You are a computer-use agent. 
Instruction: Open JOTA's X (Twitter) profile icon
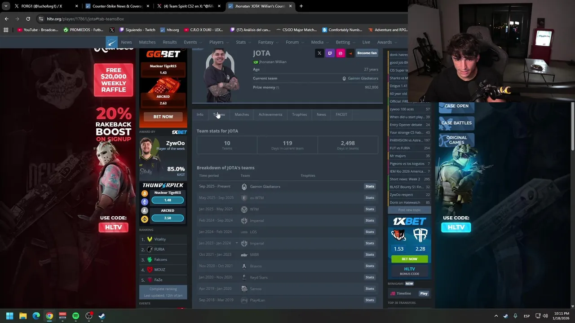[319, 53]
